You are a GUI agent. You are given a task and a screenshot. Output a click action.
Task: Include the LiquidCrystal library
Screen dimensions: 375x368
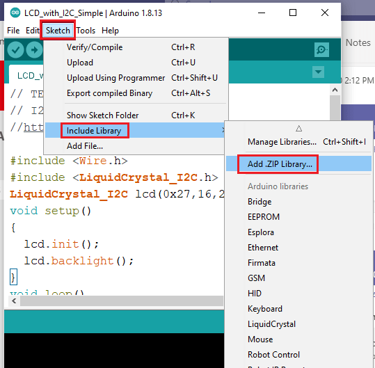tap(298, 324)
